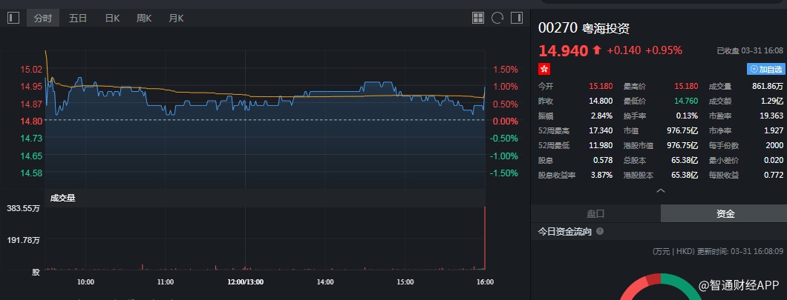Refresh the chart data
This screenshot has width=787, height=300.
pos(497,18)
